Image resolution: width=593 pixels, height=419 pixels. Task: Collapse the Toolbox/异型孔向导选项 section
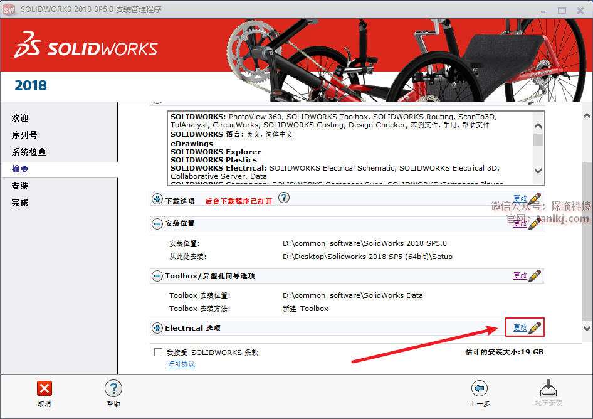pos(157,276)
